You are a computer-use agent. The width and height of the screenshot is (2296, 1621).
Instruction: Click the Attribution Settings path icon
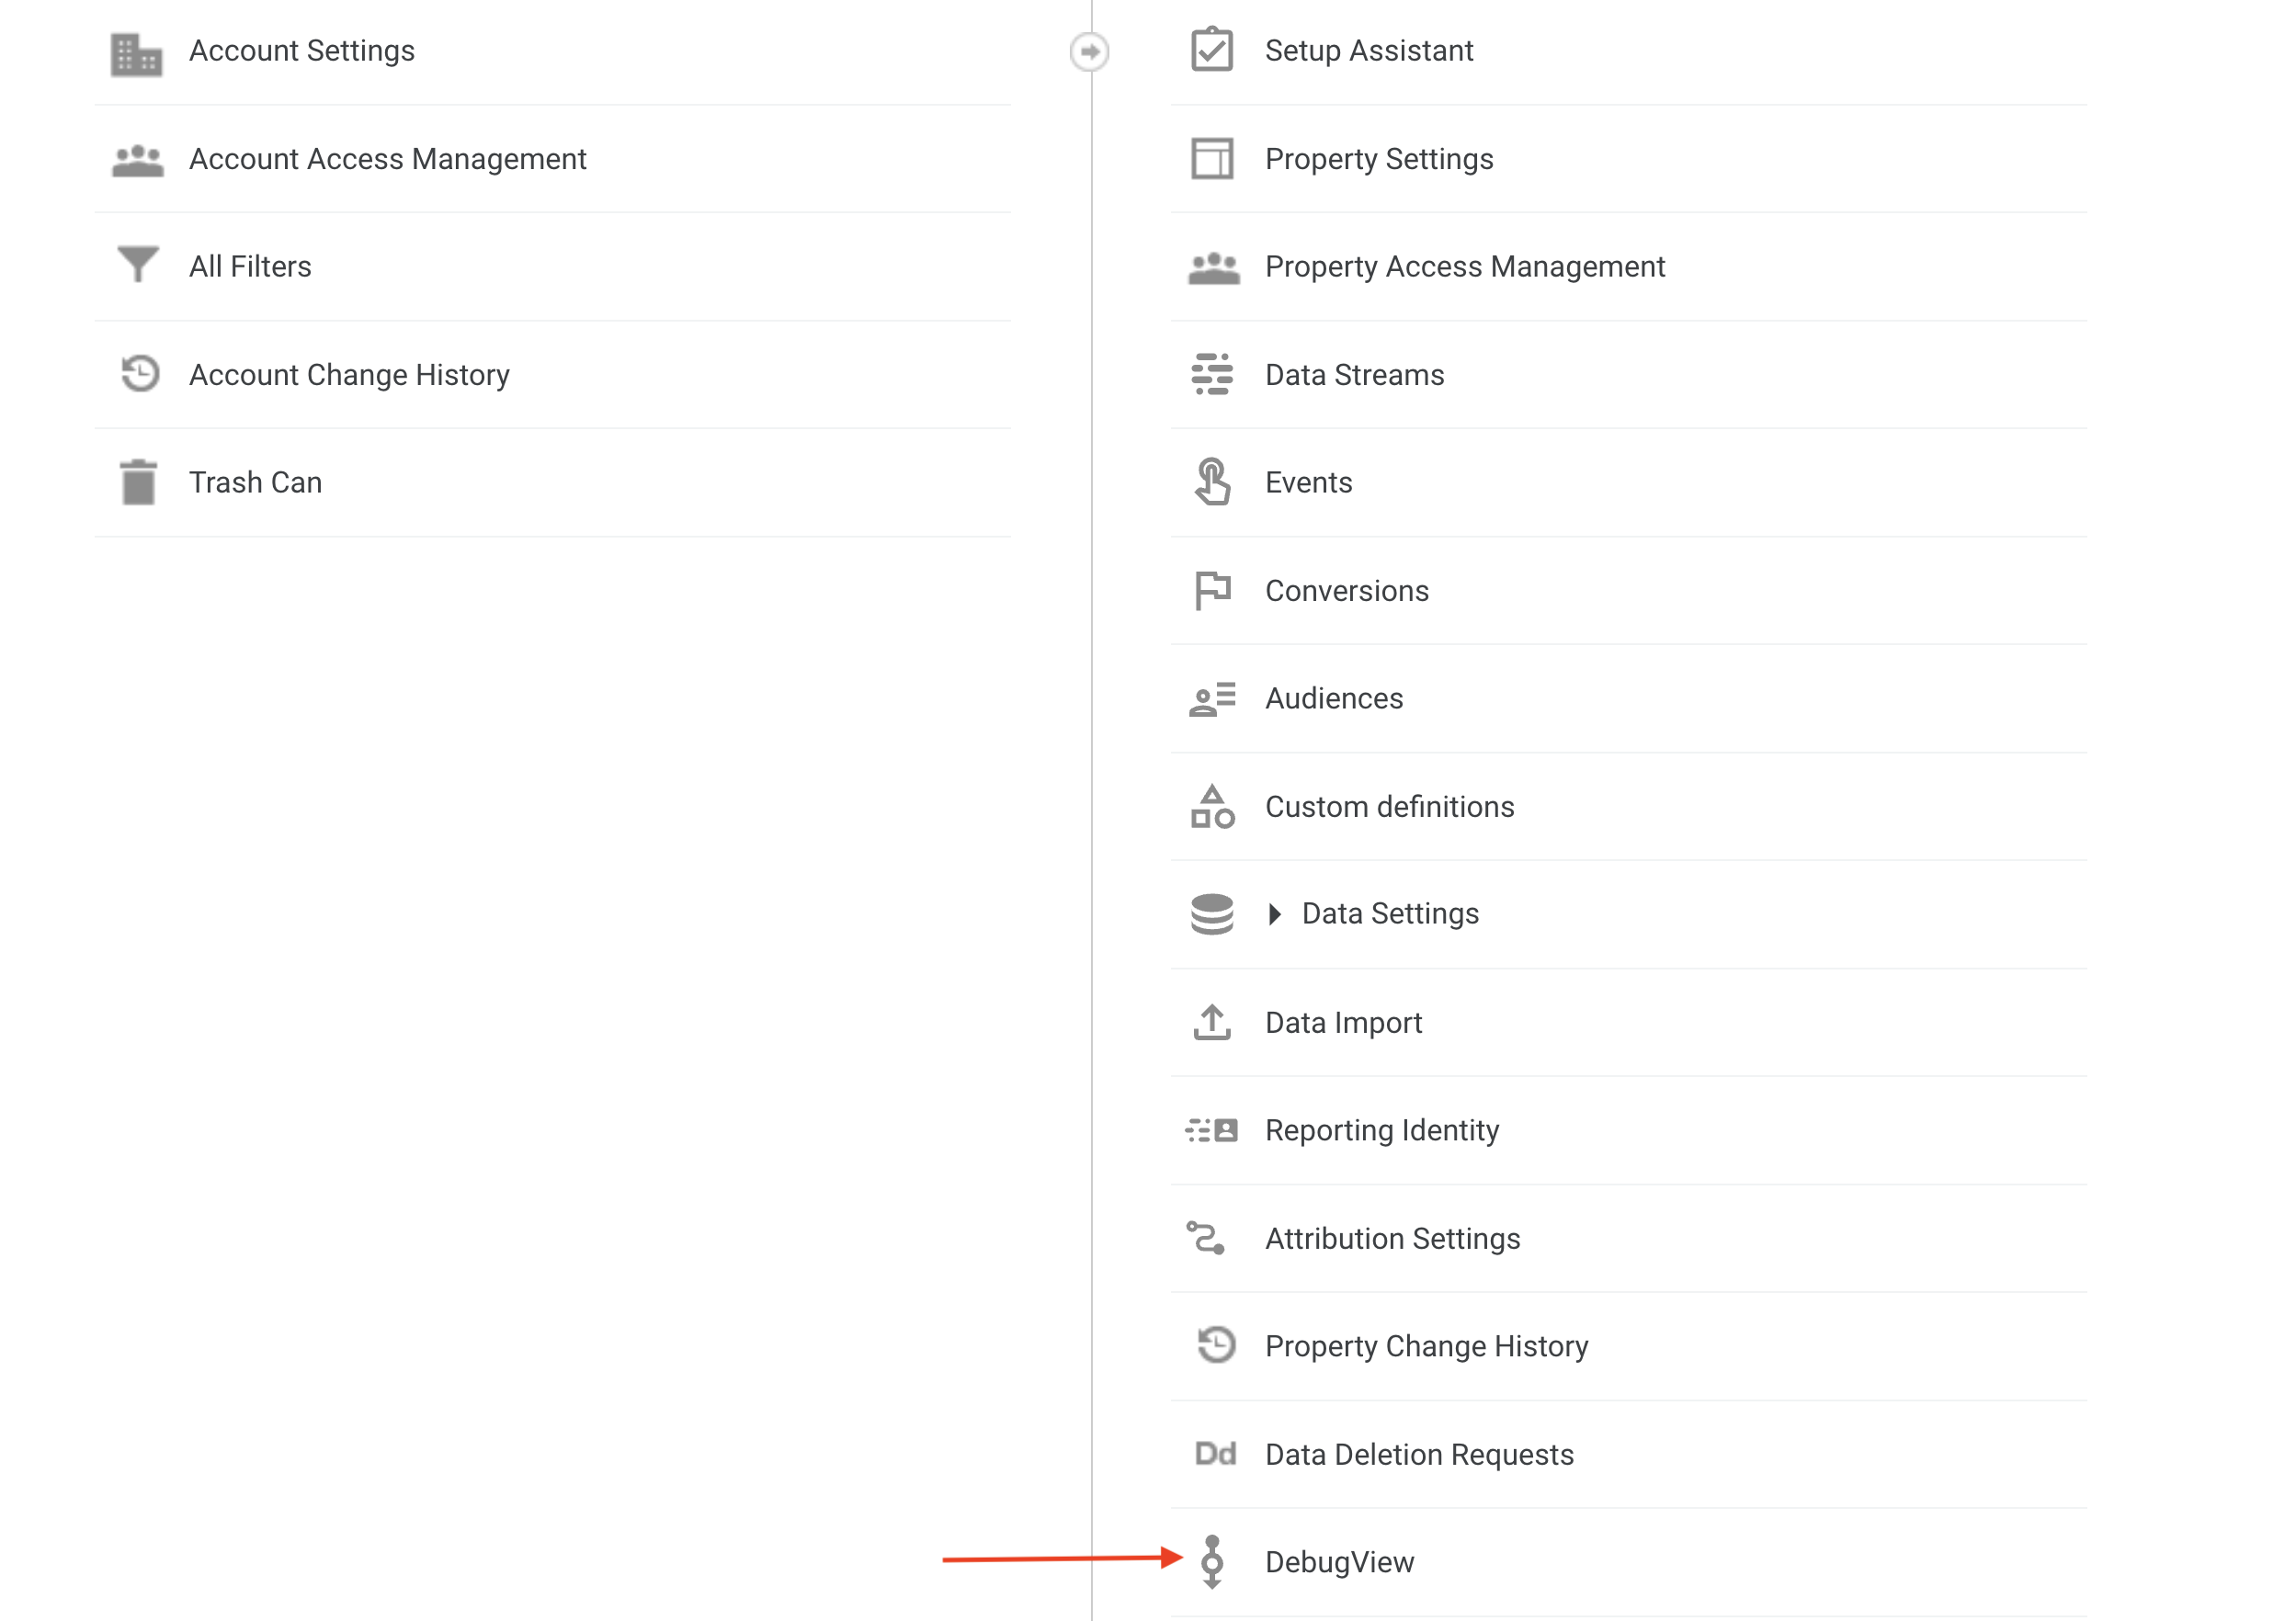tap(1206, 1238)
